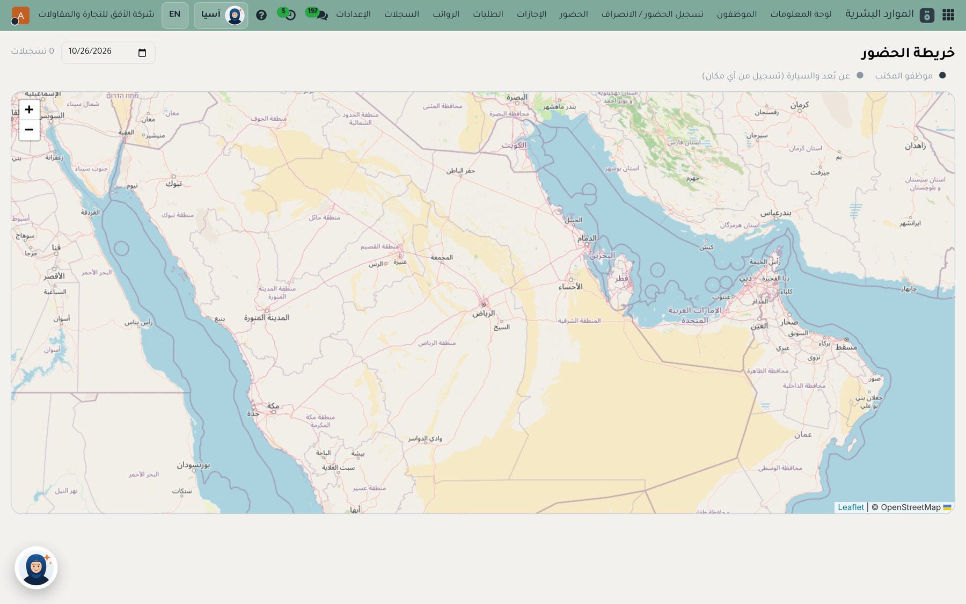Click the date field showing 10/26/2026

tap(108, 52)
